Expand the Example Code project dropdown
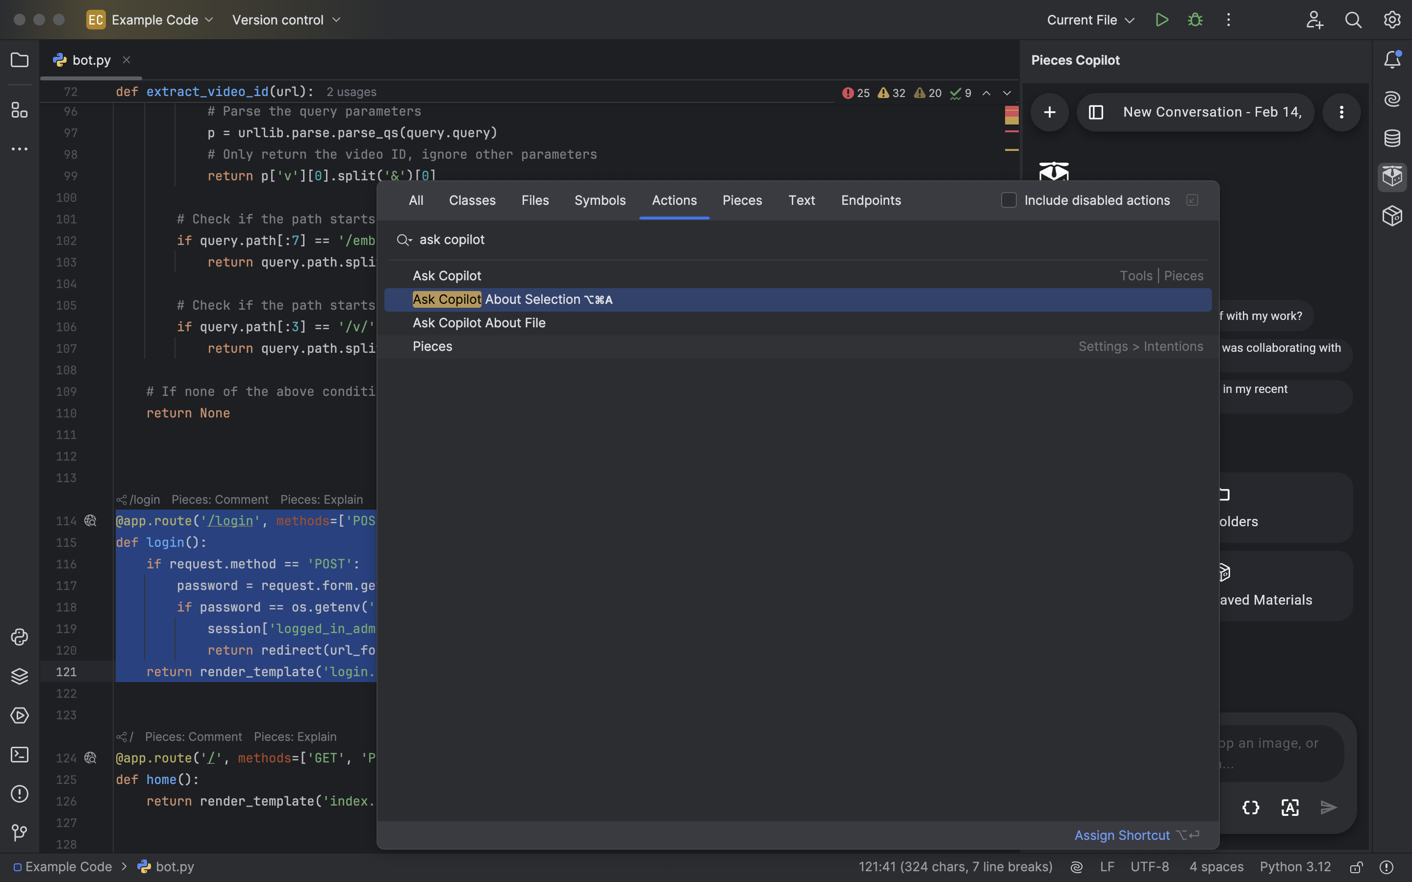Image resolution: width=1412 pixels, height=882 pixels. tap(151, 20)
